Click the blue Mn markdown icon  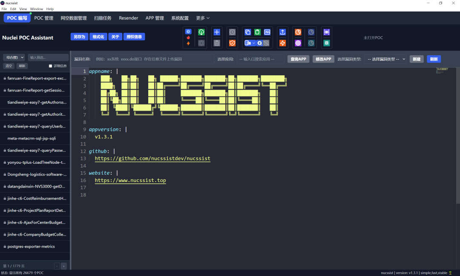(x=267, y=32)
